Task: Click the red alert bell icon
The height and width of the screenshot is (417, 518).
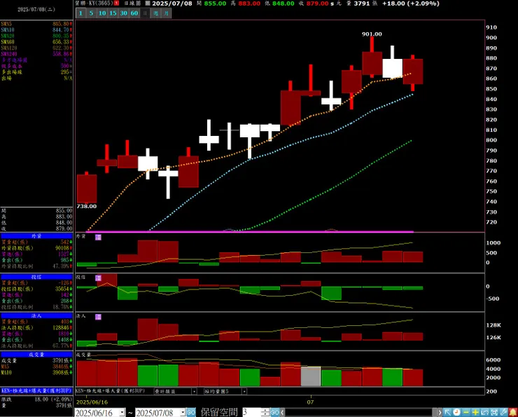Action: (x=512, y=412)
